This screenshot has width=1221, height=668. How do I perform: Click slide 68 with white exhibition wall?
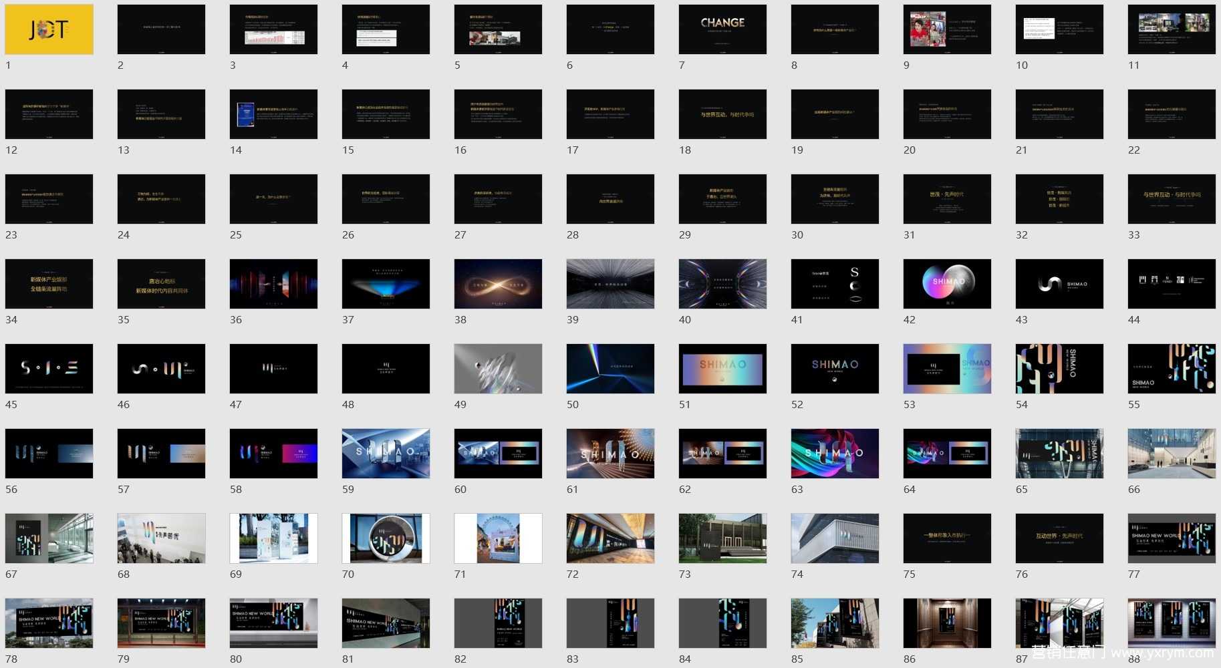[x=161, y=538]
